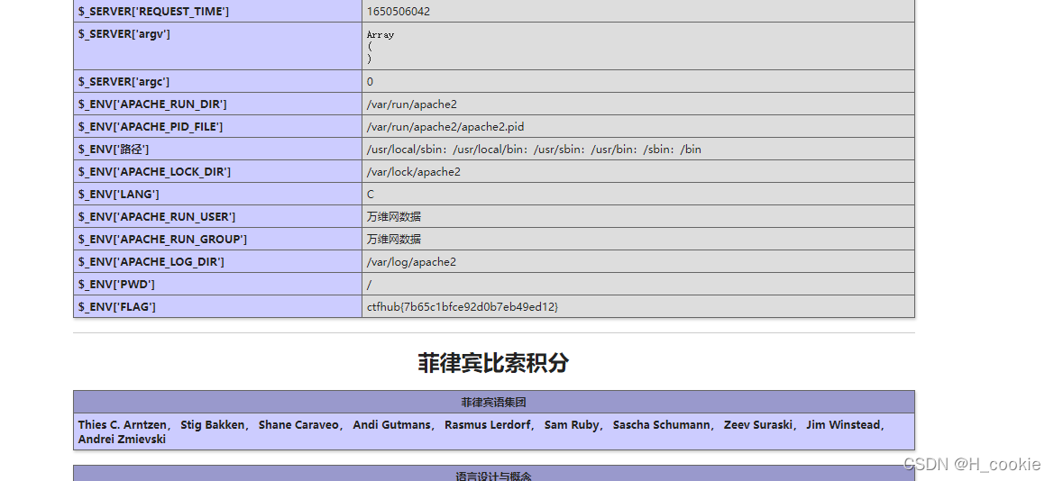This screenshot has height=481, width=1054.
Task: Click the 语言设计与概念 table header
Action: pyautogui.click(x=493, y=476)
